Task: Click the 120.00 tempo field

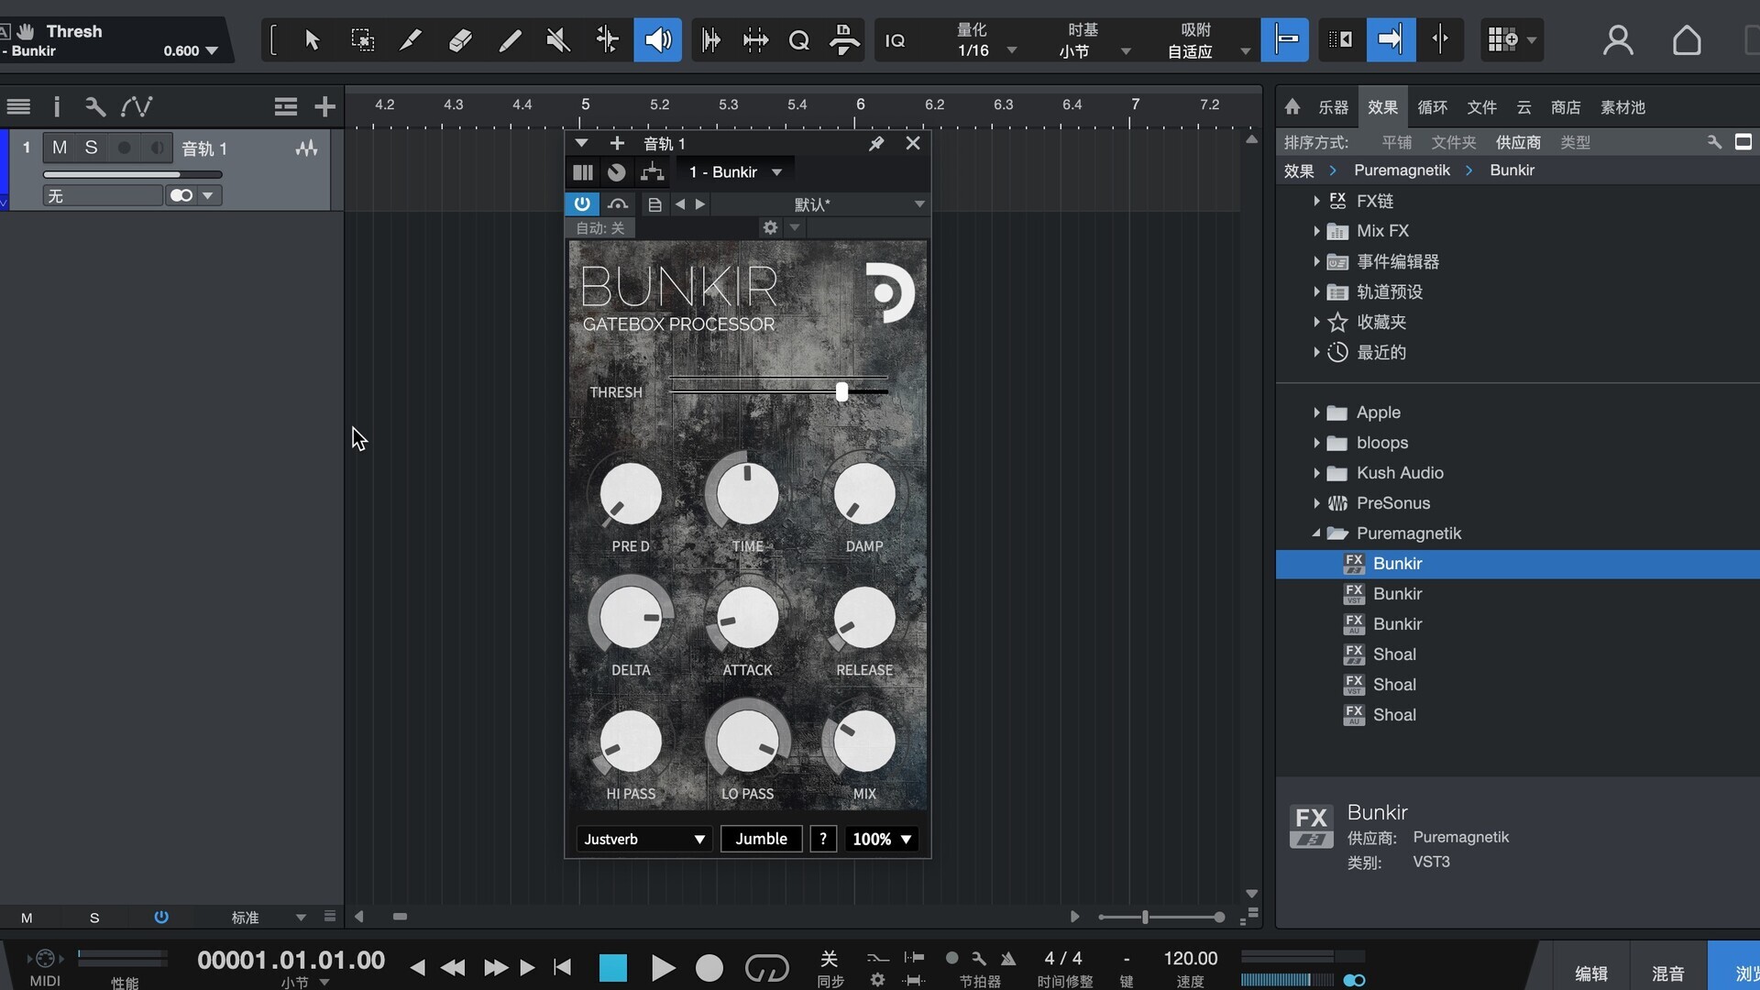Action: [1190, 959]
